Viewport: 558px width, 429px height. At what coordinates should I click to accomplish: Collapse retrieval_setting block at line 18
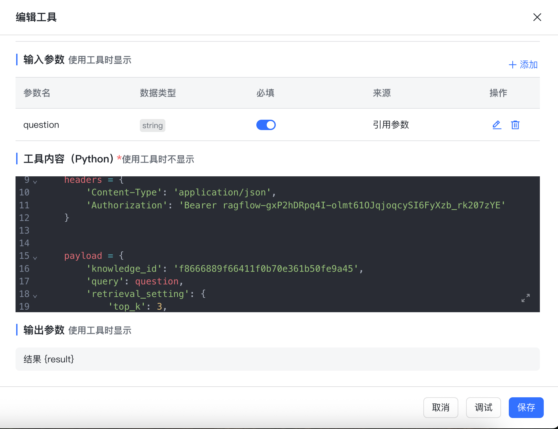35,296
